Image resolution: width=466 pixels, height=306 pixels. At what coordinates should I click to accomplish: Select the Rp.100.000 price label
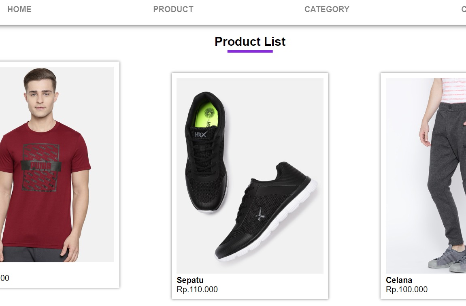coord(406,289)
